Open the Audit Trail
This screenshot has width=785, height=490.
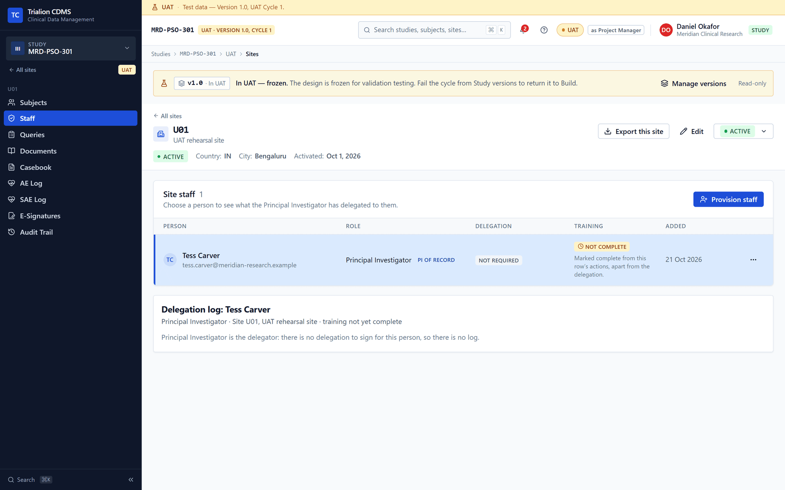[x=70, y=232]
